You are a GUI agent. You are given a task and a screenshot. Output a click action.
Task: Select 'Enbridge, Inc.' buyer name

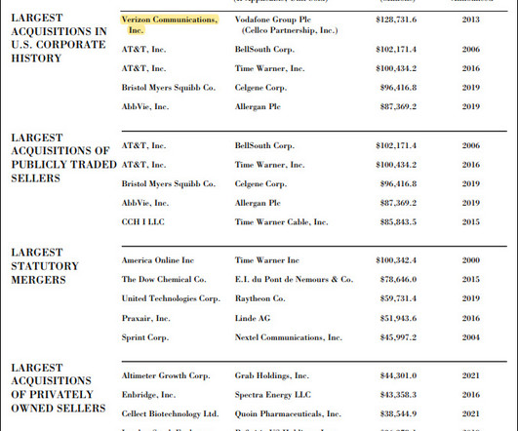point(148,395)
